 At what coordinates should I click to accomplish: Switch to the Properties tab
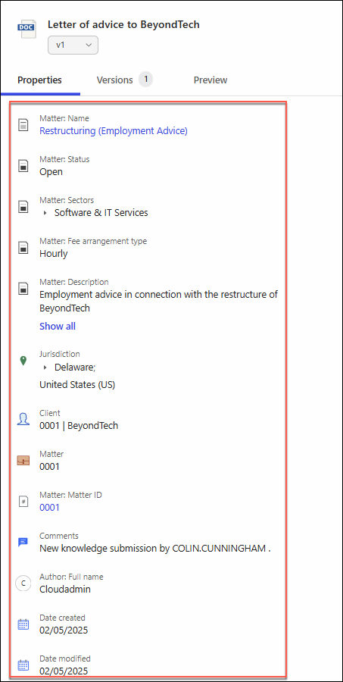pyautogui.click(x=39, y=80)
